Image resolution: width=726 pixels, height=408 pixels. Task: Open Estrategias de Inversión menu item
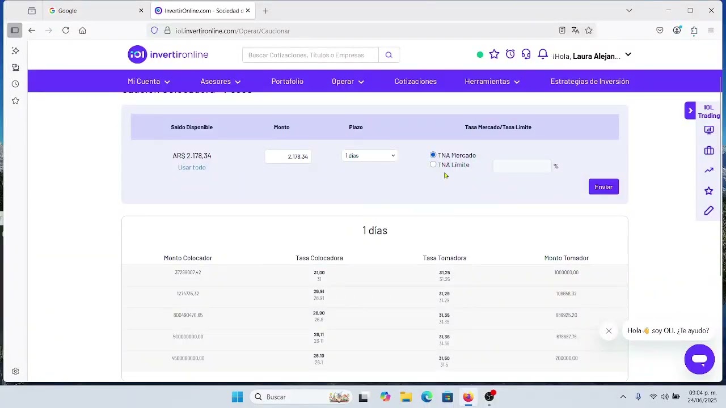(590, 82)
